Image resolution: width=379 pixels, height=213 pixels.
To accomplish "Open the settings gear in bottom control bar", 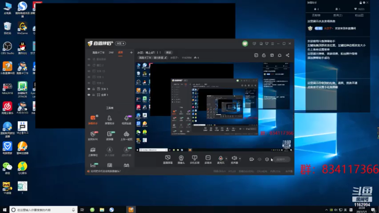I will 267,159.
